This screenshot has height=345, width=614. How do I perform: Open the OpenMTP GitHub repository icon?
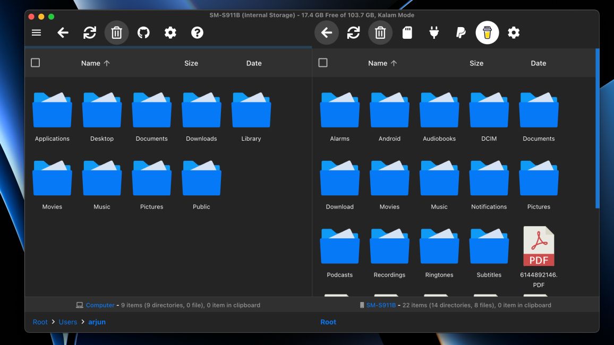[x=143, y=32]
